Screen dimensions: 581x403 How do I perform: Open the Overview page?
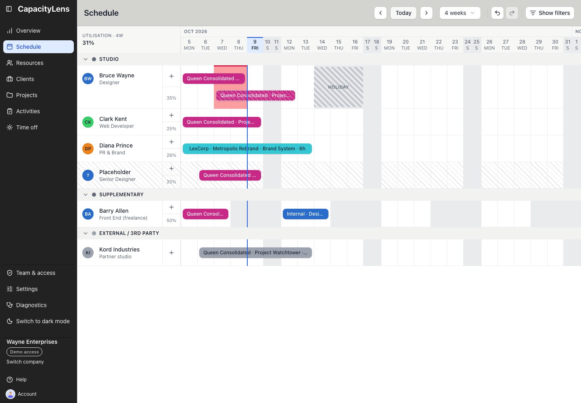click(38, 31)
